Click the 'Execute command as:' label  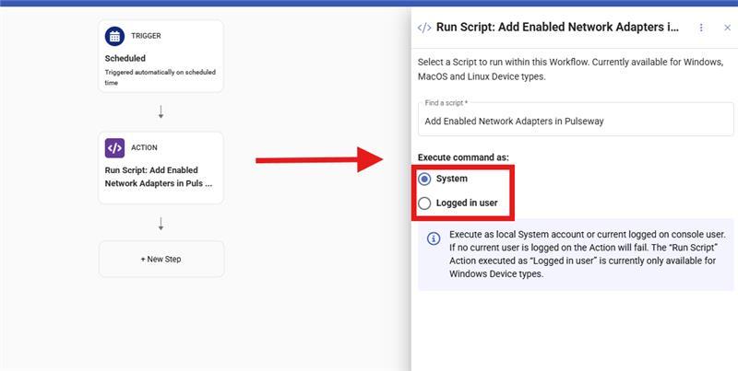pos(463,157)
